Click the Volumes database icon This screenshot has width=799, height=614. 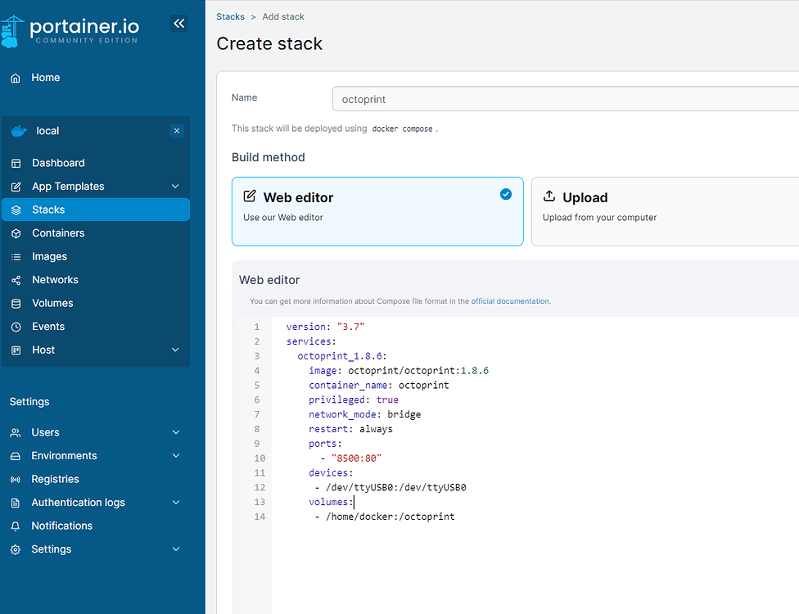pos(16,303)
